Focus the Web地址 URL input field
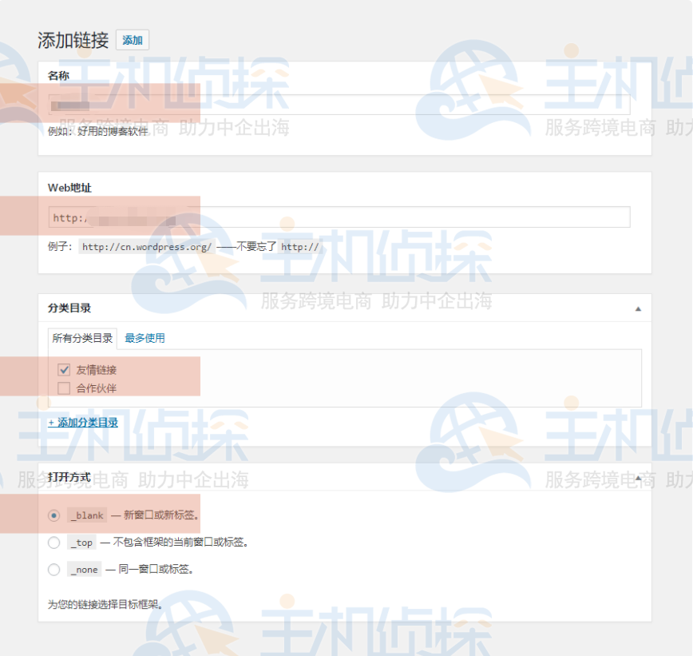The height and width of the screenshot is (656, 693). click(x=339, y=217)
